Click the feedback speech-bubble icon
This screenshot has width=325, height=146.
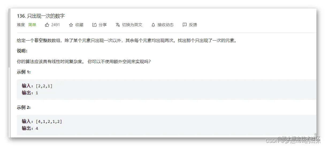coord(185,25)
